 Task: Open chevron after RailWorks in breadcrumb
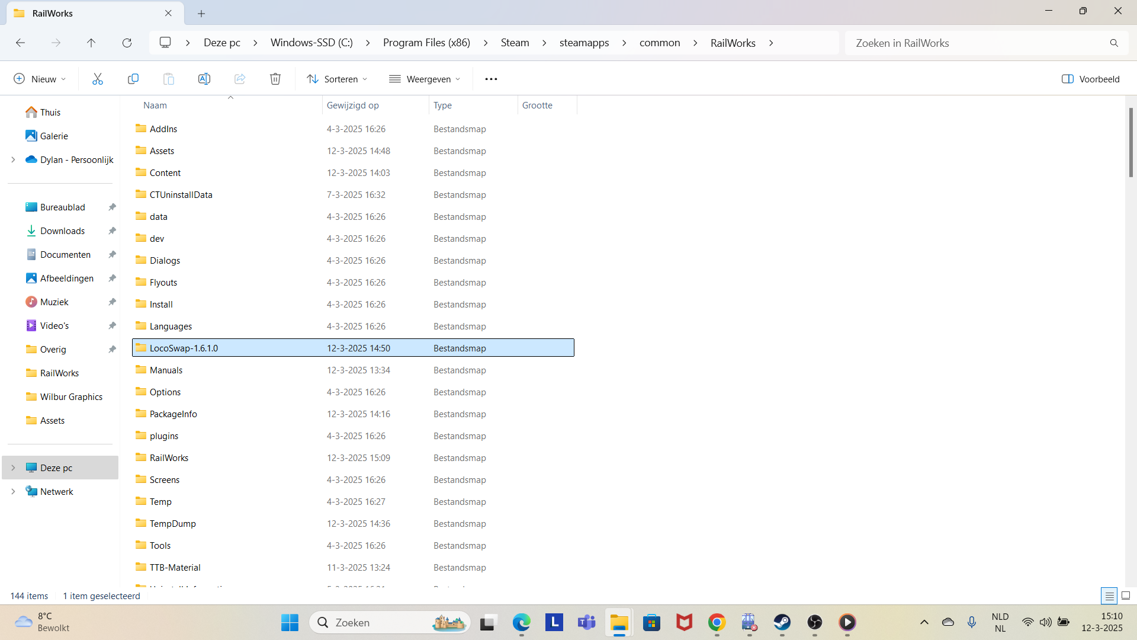[x=771, y=43]
